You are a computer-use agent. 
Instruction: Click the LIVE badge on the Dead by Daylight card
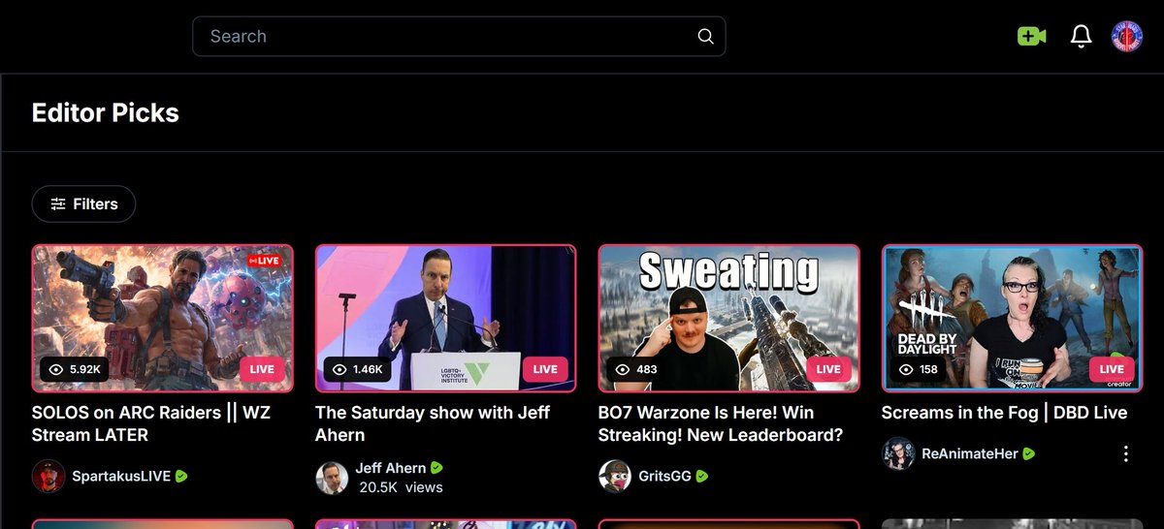(x=1112, y=369)
